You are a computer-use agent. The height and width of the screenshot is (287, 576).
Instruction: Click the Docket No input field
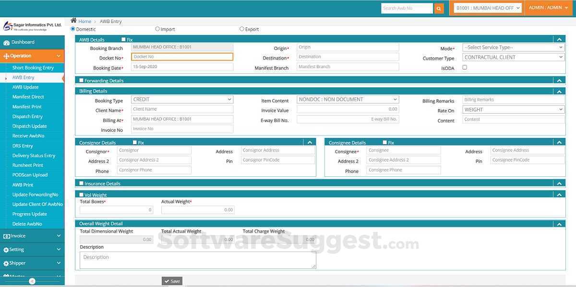(x=182, y=57)
